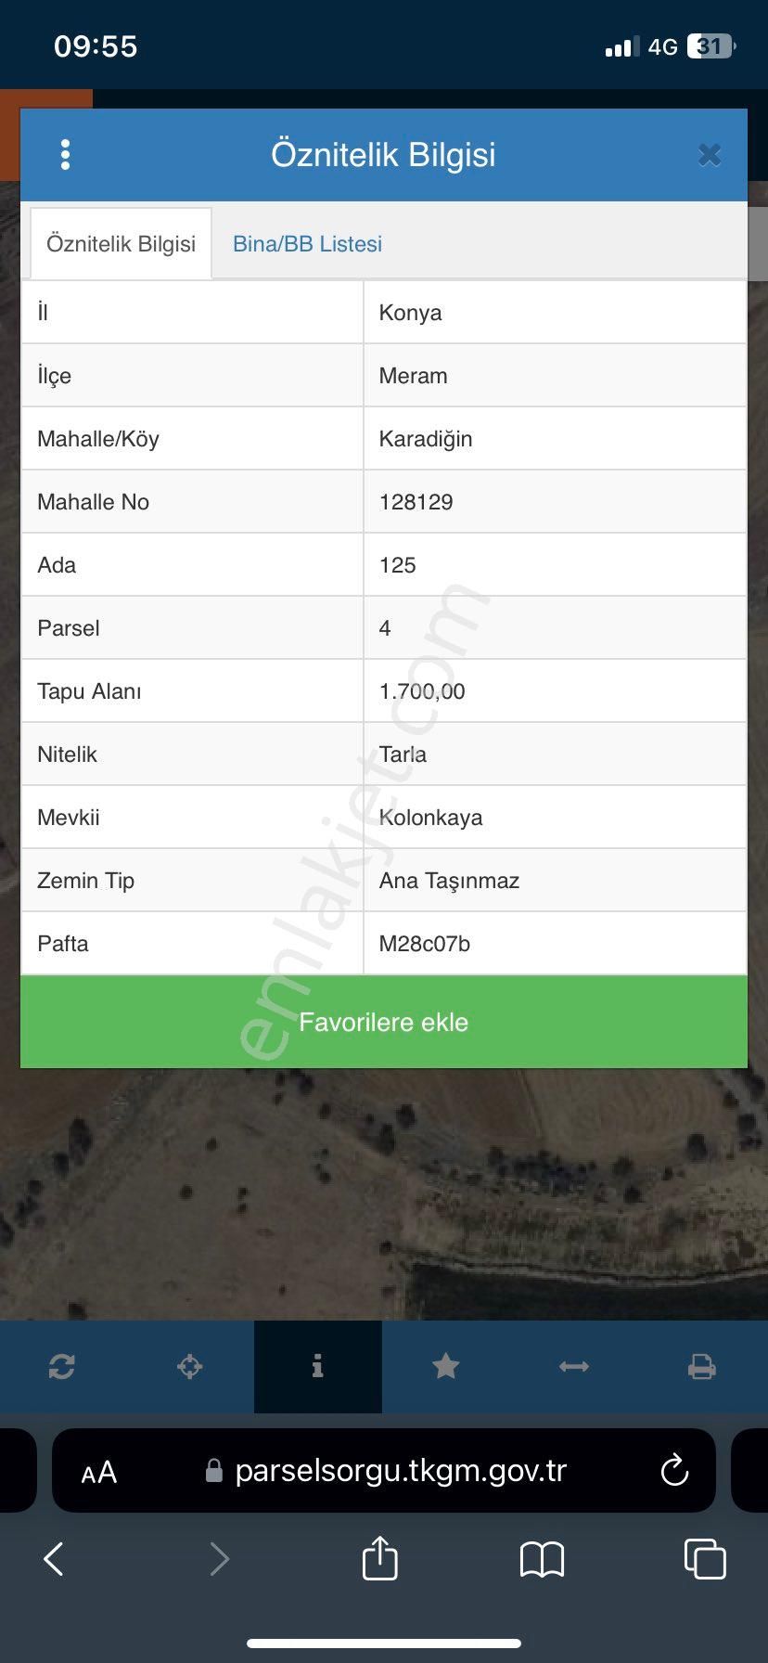Select the Öznitelik Bilgisi tab

point(122,244)
